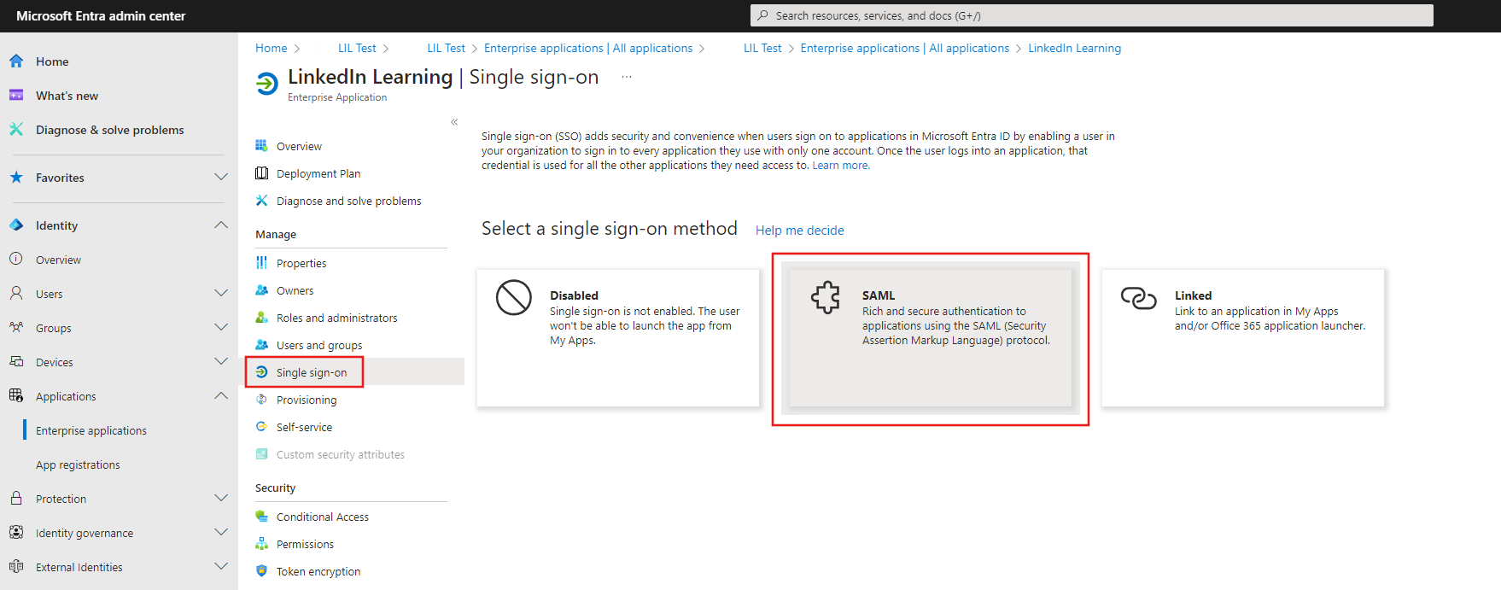
Task: Collapse the Applications menu chevron
Action: (x=221, y=395)
